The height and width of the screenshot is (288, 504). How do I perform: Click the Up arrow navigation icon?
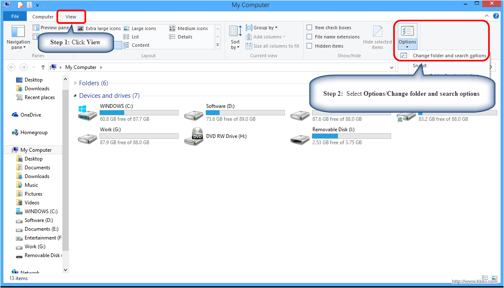[x=43, y=67]
